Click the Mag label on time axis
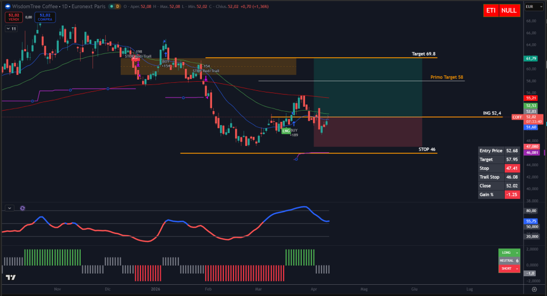The image size is (547, 296). (364, 290)
